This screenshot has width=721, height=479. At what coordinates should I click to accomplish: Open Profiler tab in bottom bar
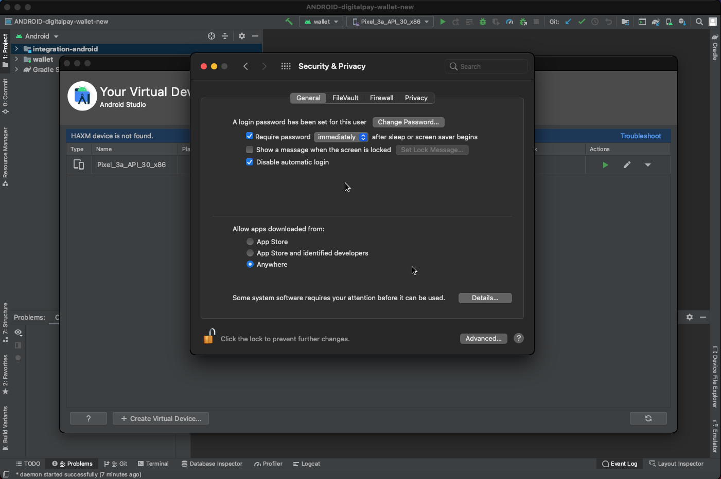click(268, 464)
